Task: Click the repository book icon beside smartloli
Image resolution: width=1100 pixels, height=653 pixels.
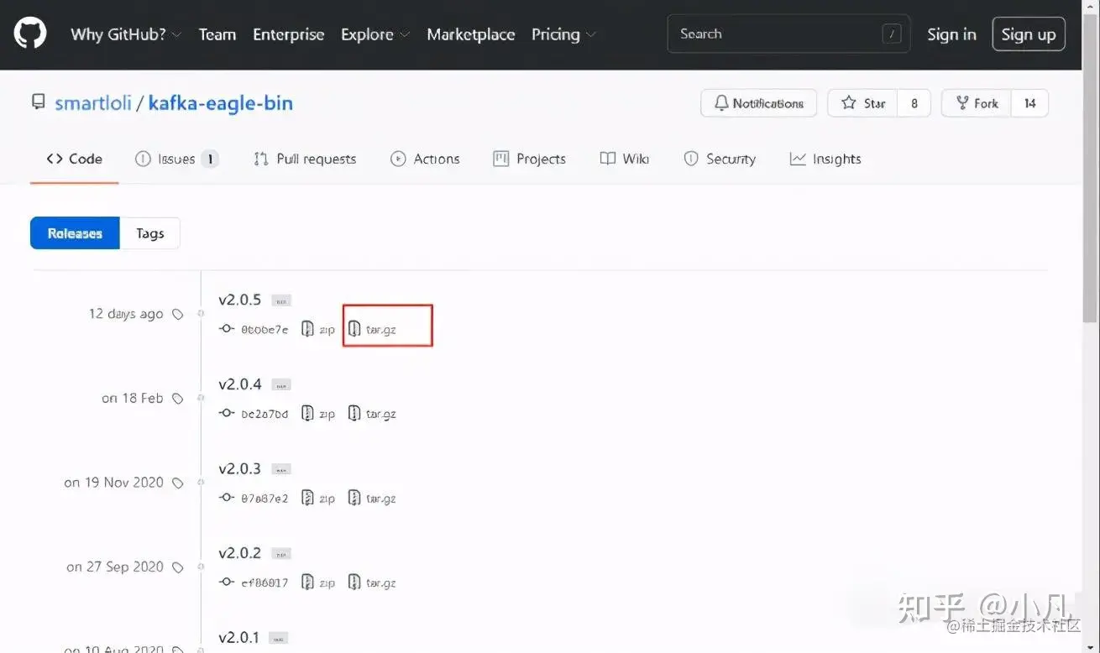Action: point(38,102)
